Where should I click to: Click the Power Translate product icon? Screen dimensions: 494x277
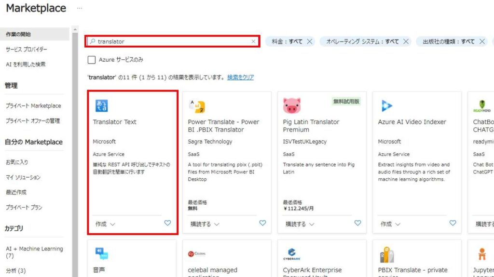(197, 106)
